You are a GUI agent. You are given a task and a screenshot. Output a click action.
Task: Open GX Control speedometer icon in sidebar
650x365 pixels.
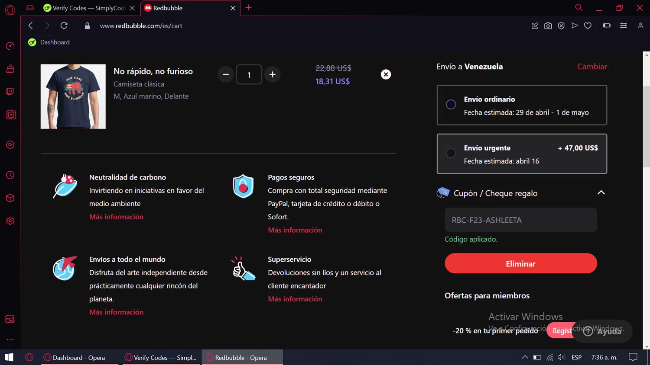coord(10,46)
